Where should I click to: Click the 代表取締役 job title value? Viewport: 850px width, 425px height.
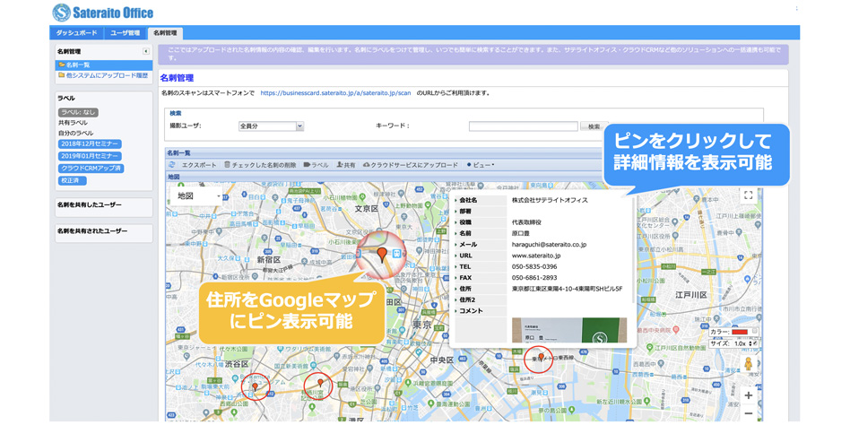(528, 222)
